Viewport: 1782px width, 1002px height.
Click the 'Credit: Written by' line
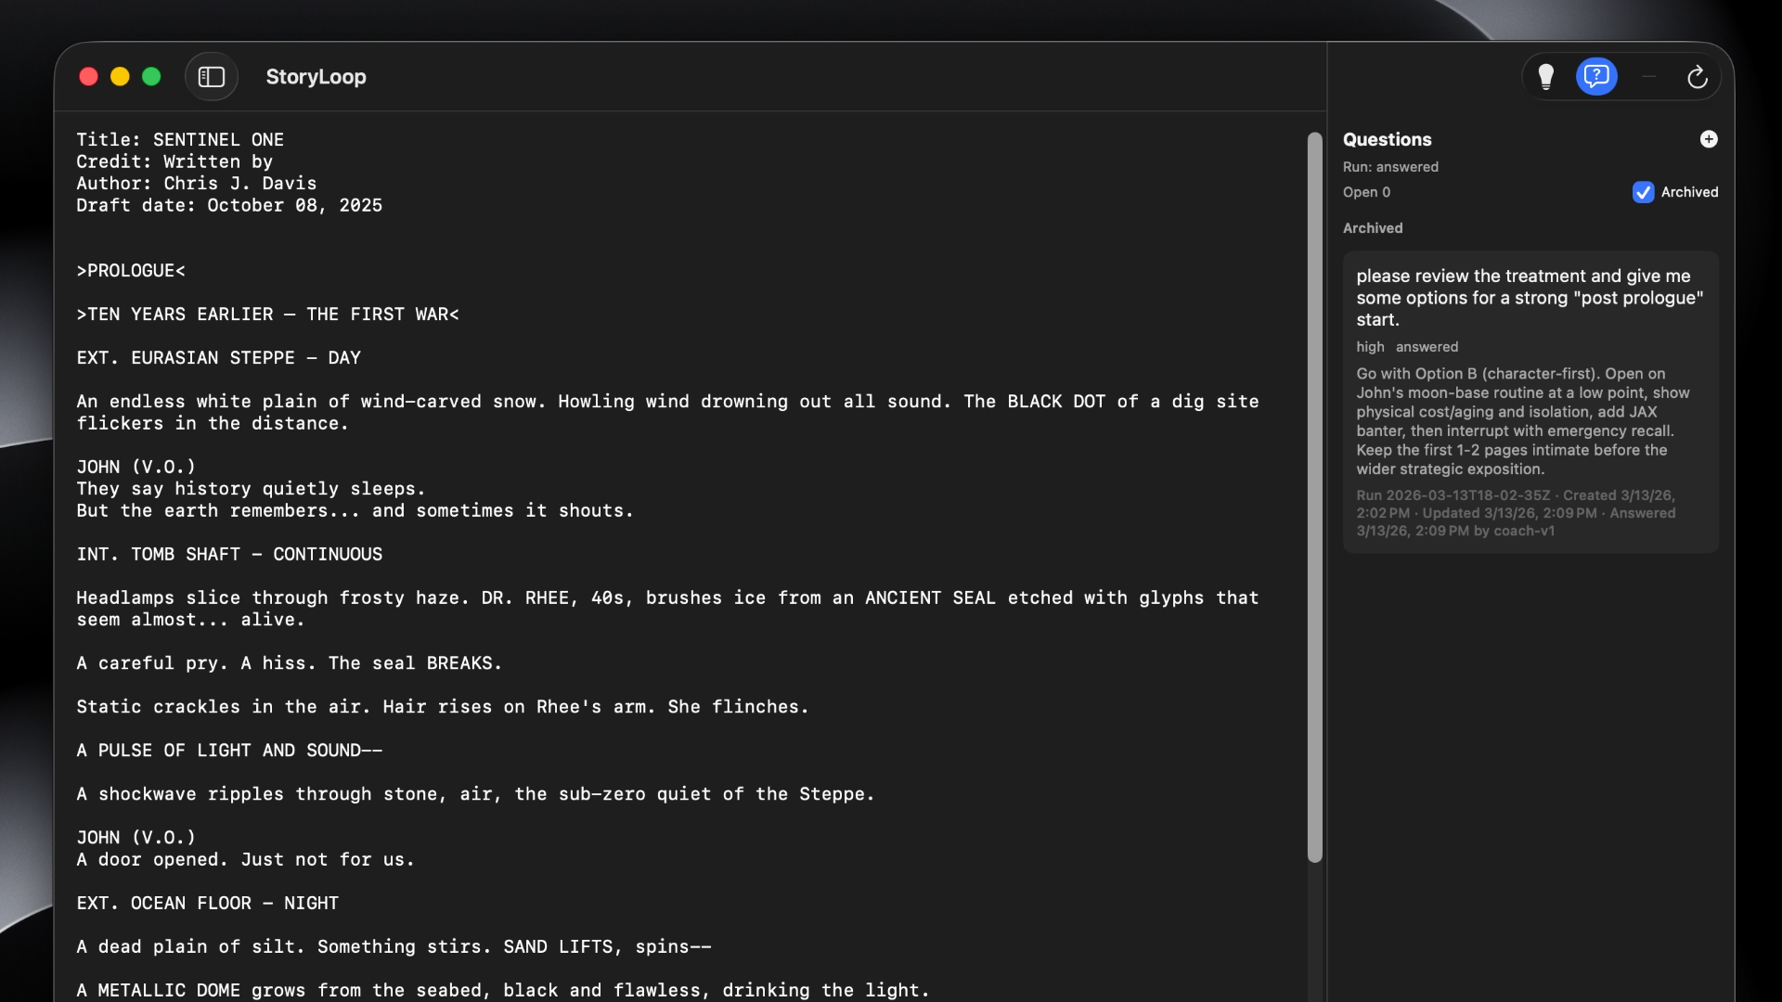174,162
